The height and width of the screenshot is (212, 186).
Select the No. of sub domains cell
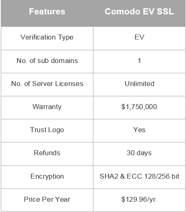tap(47, 62)
